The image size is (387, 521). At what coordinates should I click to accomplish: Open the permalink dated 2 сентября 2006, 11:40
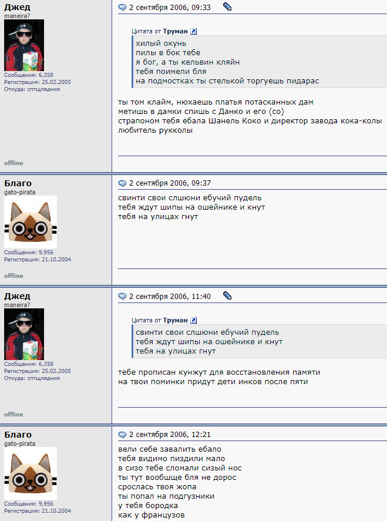(x=170, y=296)
